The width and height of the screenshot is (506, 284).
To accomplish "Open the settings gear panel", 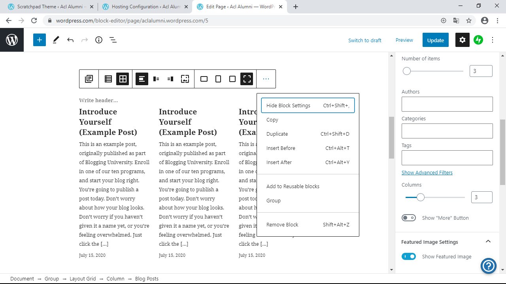I will [463, 40].
